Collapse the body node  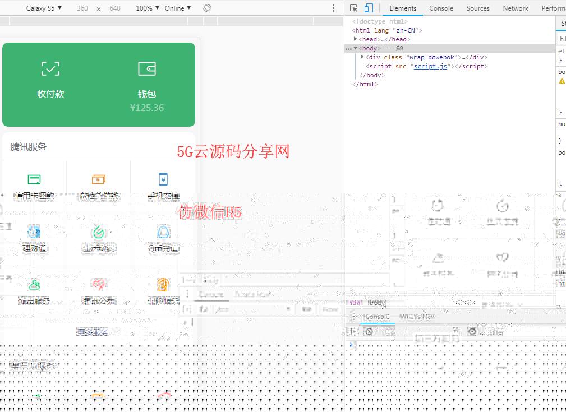356,48
